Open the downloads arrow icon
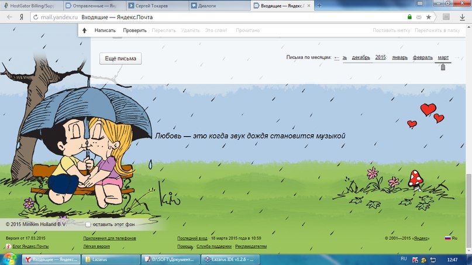 tap(463, 17)
